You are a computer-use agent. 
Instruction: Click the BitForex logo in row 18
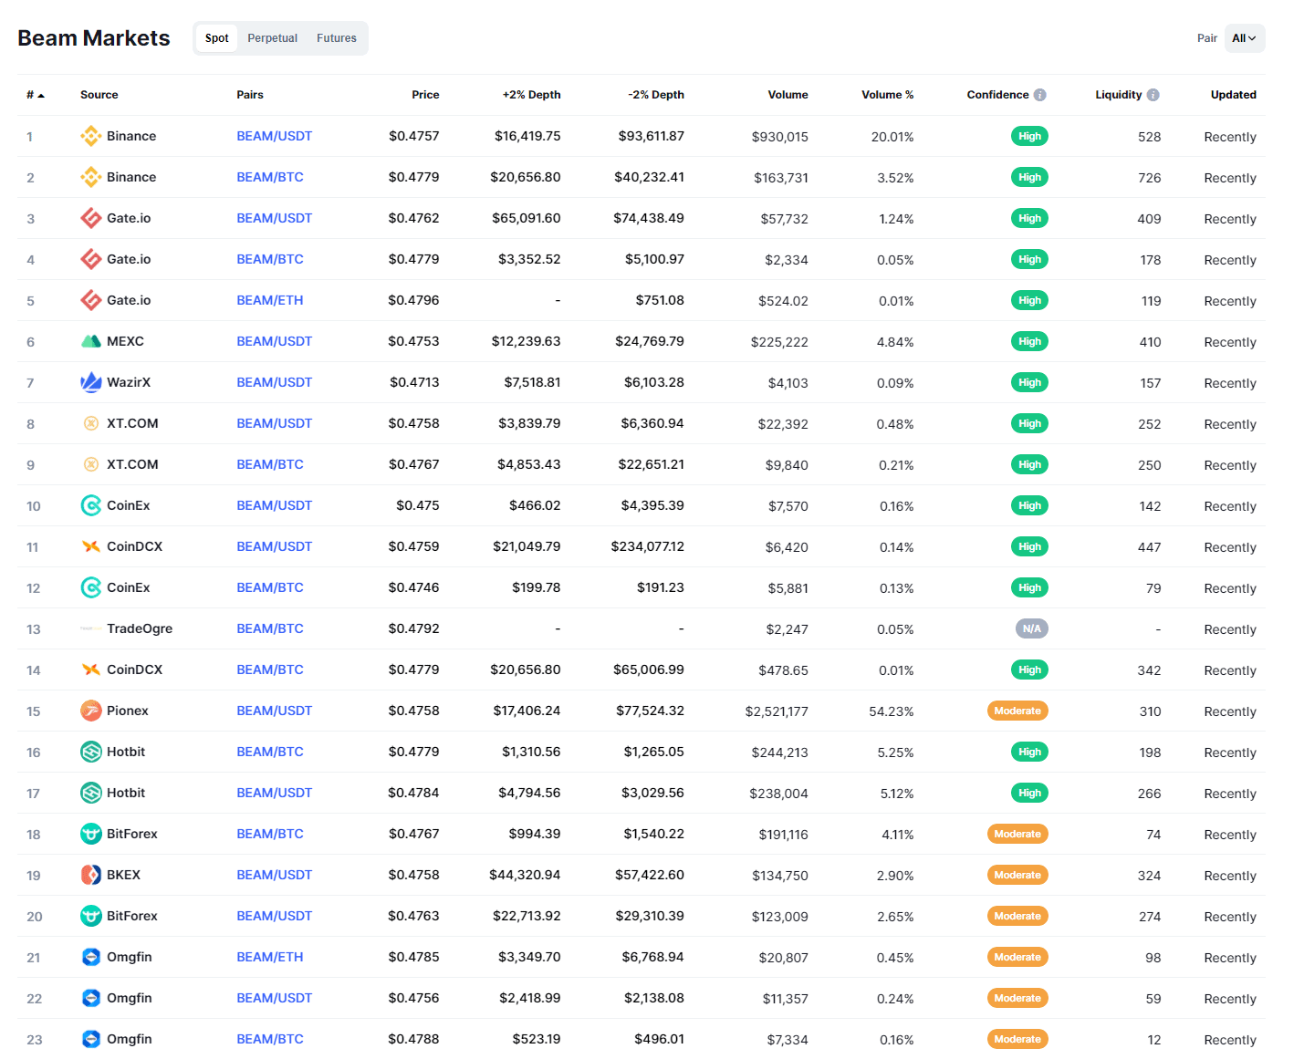[x=90, y=834]
